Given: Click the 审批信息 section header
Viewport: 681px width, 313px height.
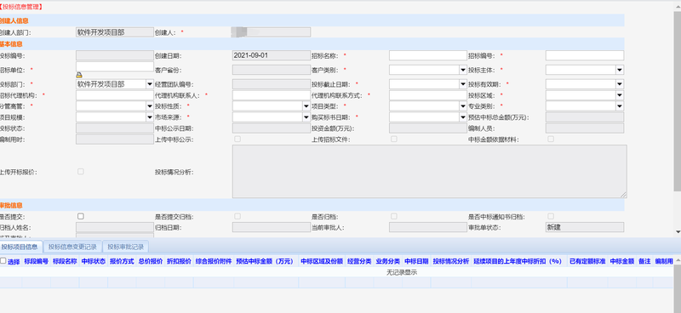Looking at the screenshot, I should 11,205.
